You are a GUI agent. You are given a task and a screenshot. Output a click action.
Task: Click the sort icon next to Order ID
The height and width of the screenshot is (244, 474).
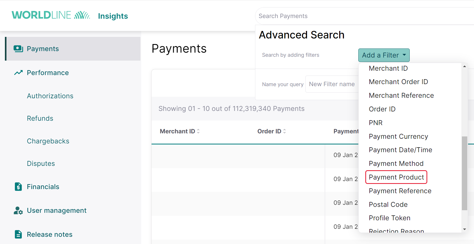tap(284, 131)
